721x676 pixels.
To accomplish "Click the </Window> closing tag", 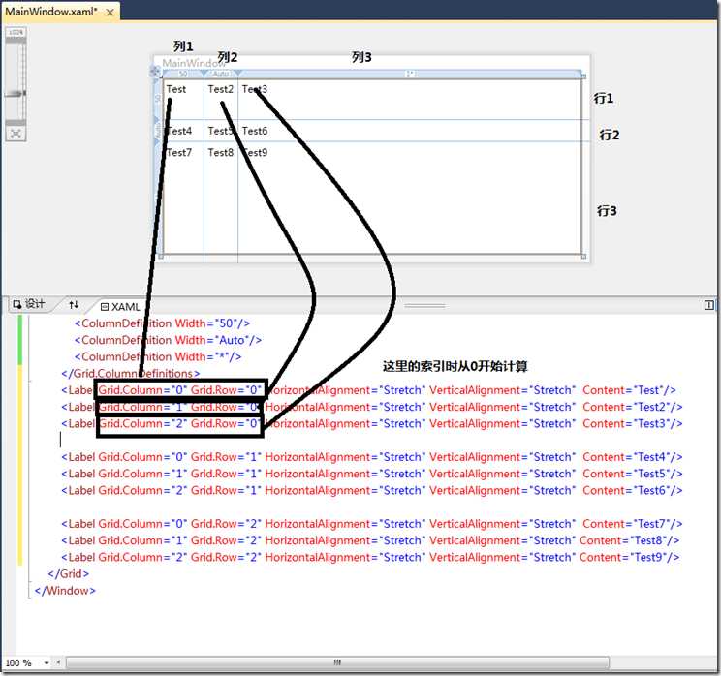I will (x=65, y=591).
